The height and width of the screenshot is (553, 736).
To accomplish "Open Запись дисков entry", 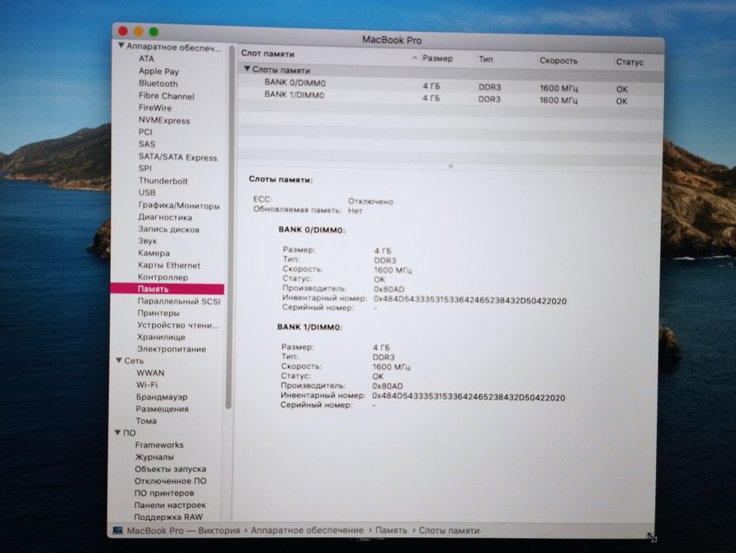I will [169, 229].
